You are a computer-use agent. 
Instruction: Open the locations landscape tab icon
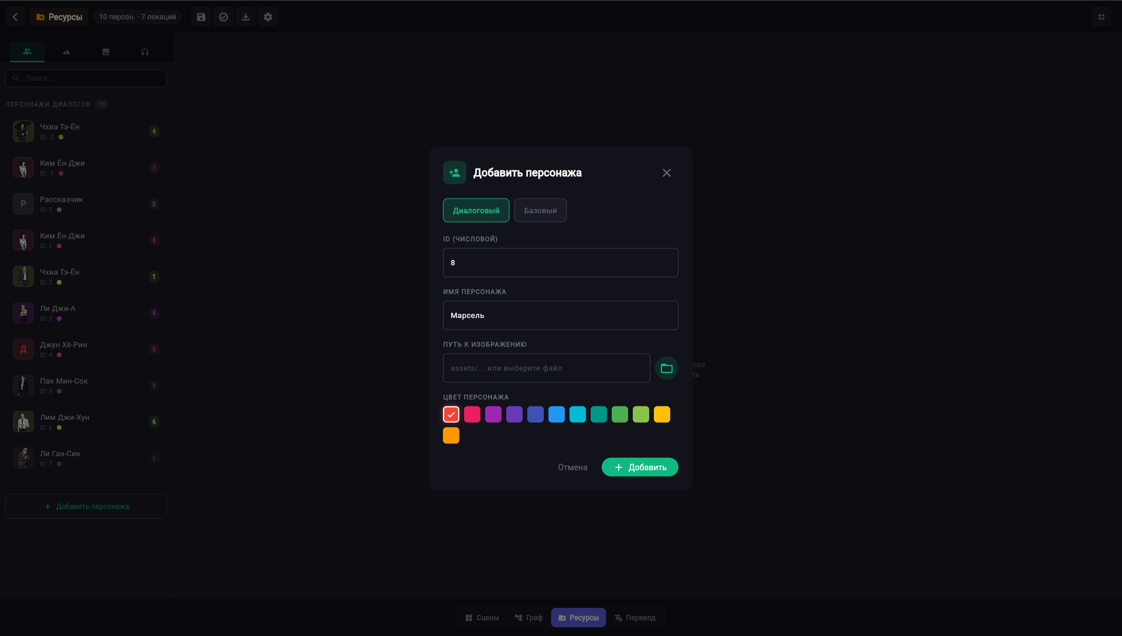[x=66, y=52]
